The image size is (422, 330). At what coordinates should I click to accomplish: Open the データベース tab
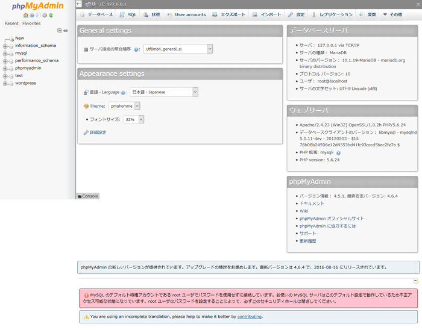97,14
